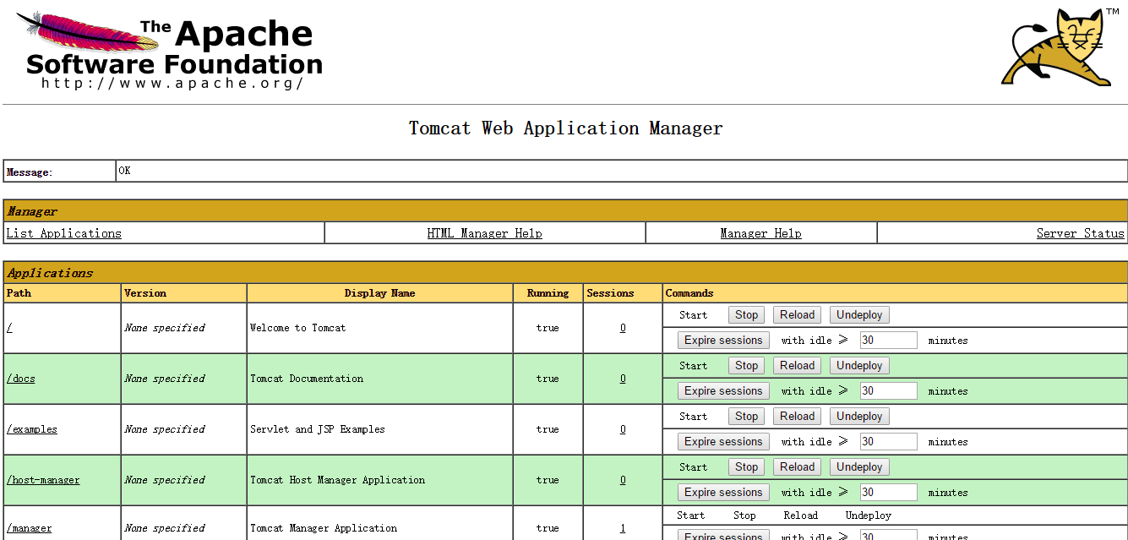Image resolution: width=1128 pixels, height=540 pixels.
Task: Click 'true' running value for /examples
Action: coord(548,429)
